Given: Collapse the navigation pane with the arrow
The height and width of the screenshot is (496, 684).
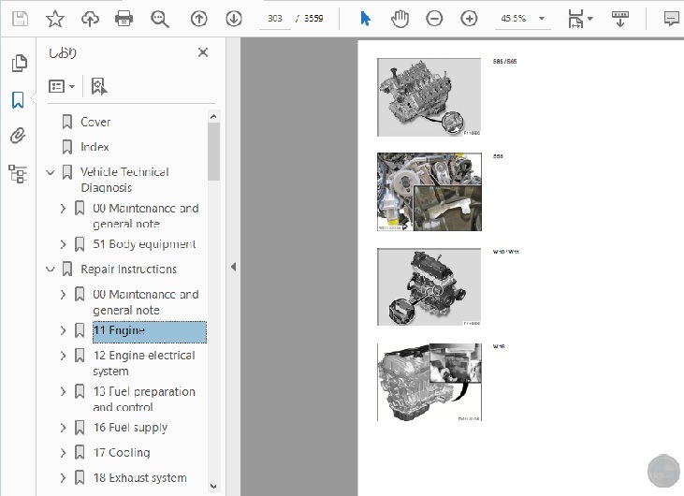Looking at the screenshot, I should 233,267.
